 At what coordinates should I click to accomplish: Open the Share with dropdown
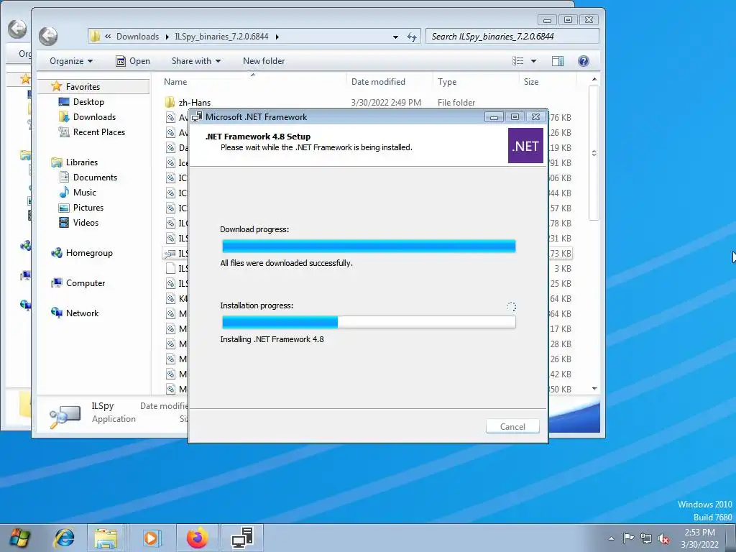pyautogui.click(x=196, y=61)
